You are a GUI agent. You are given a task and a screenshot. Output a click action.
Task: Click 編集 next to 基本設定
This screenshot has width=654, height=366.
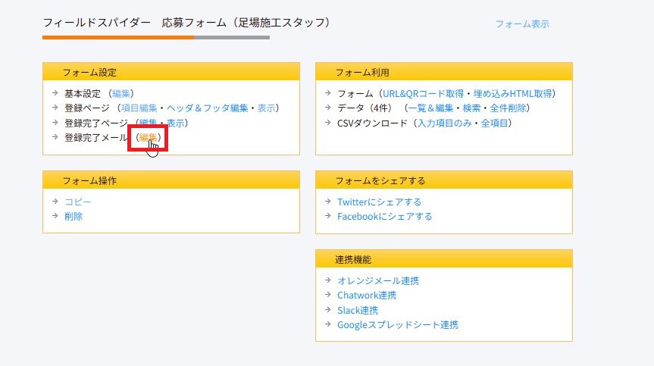point(121,93)
